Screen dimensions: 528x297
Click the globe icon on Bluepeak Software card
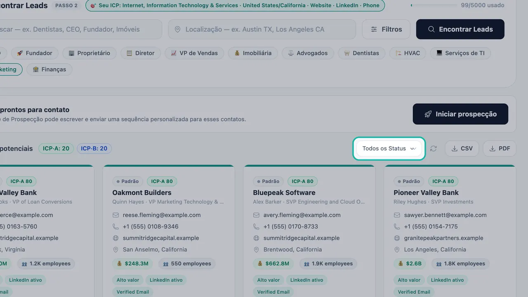(256, 238)
